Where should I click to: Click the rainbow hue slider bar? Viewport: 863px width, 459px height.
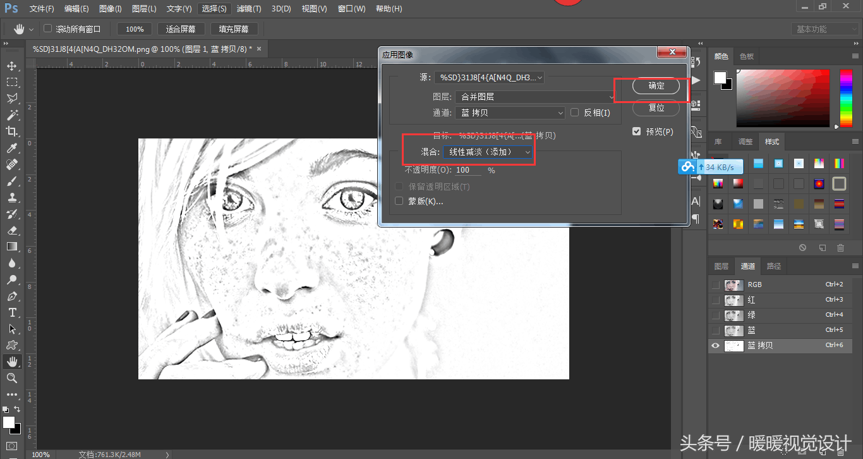click(846, 98)
